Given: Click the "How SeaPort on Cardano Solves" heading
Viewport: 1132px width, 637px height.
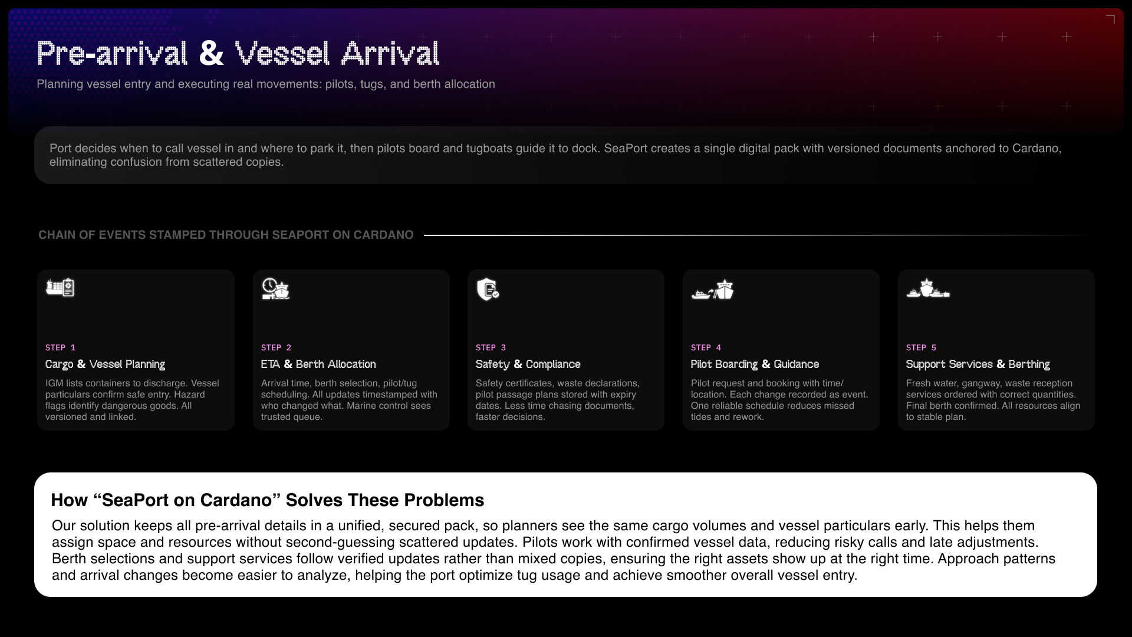Looking at the screenshot, I should [267, 500].
